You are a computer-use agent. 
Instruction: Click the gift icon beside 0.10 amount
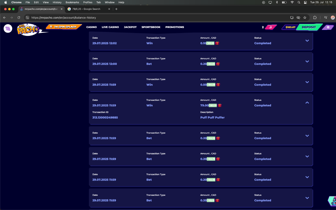[217, 43]
